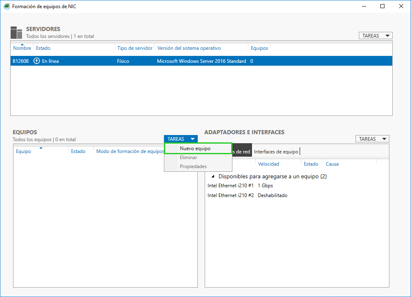
Task: Click the Estado column header in Equipos list
Action: [x=78, y=151]
